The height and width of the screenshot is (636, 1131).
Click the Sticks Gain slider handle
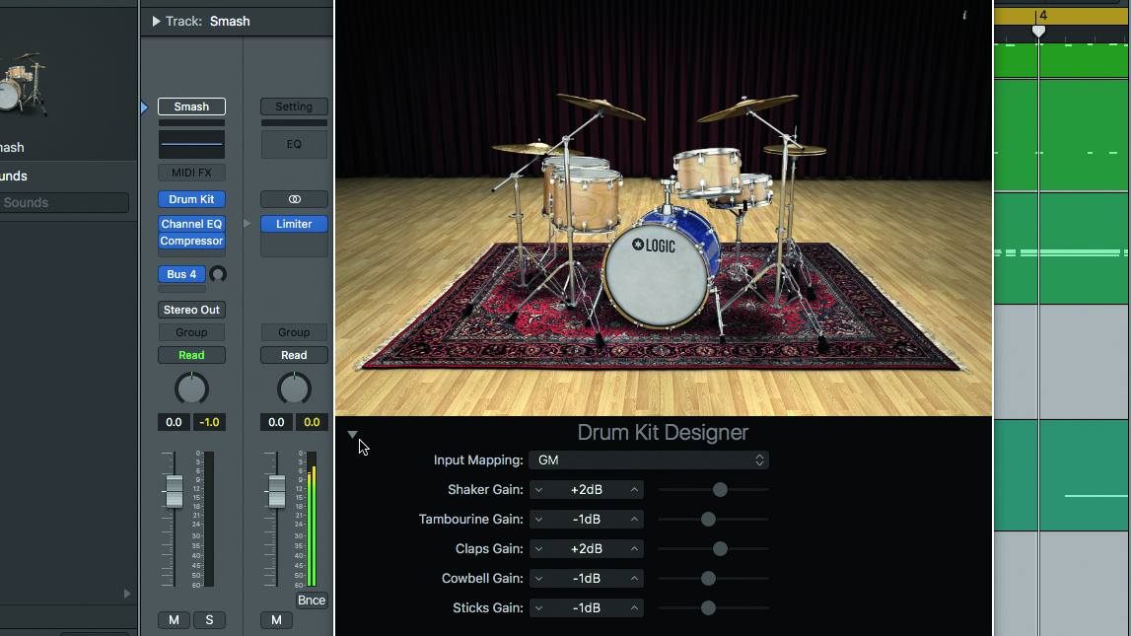point(708,607)
